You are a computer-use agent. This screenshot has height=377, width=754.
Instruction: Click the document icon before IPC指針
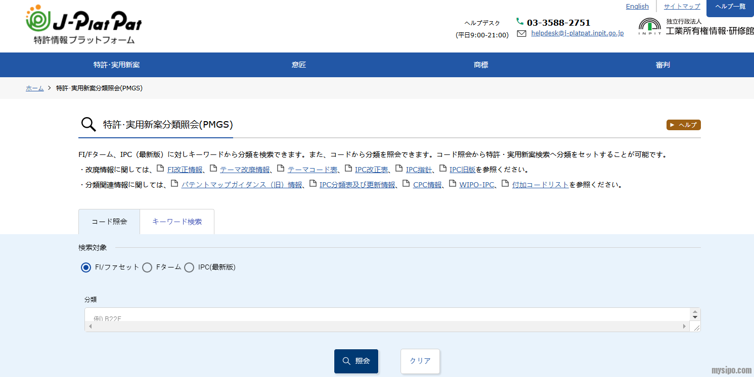click(399, 169)
